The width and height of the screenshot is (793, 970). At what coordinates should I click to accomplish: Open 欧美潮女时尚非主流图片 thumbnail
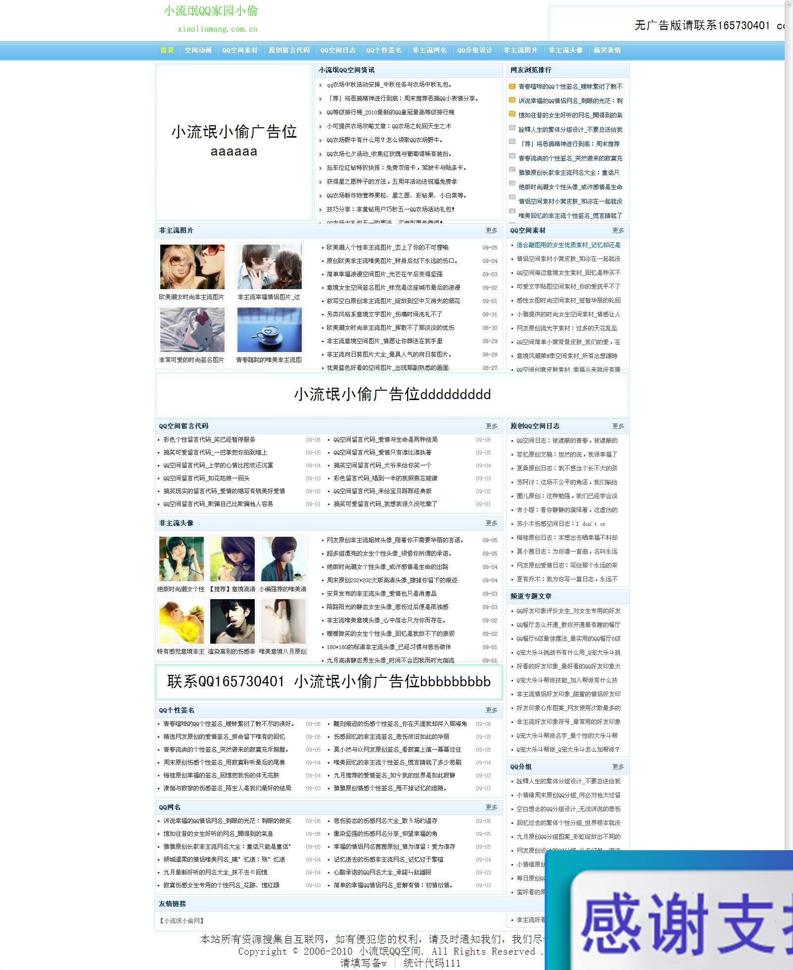[192, 267]
